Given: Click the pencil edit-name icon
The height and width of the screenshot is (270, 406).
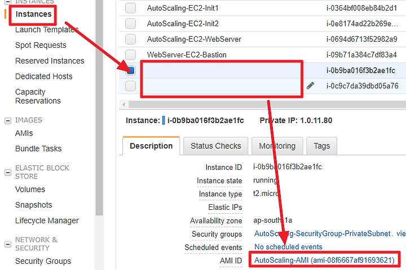Looking at the screenshot, I should (310, 85).
